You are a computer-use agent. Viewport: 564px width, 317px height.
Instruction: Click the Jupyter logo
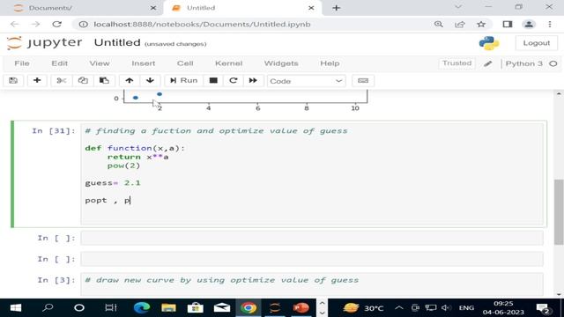point(45,43)
